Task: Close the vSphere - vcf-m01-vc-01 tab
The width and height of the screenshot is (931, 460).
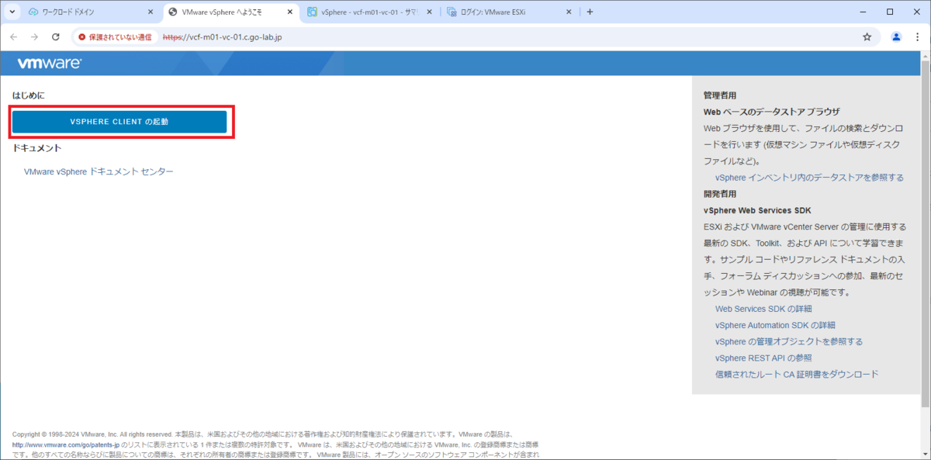Action: (x=430, y=12)
